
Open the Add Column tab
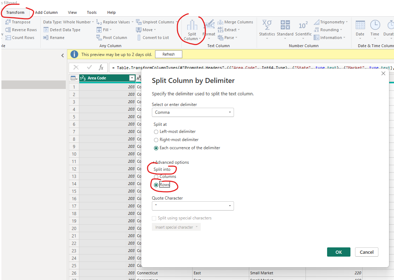click(46, 12)
